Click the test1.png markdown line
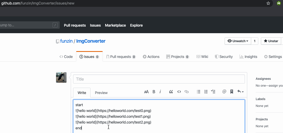Screen dimensions: 283x133 point(113,116)
